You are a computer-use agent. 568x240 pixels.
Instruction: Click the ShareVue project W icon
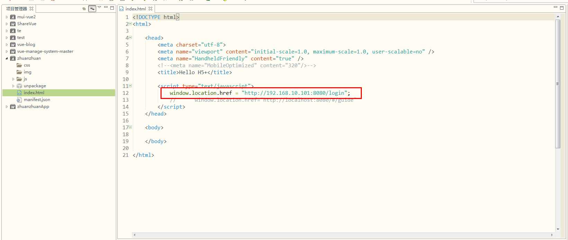pyautogui.click(x=13, y=24)
